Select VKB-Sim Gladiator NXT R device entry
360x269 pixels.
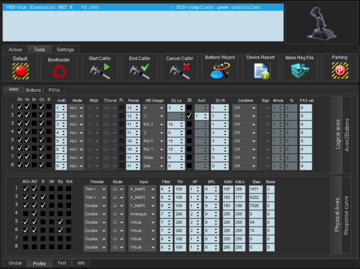[143, 7]
